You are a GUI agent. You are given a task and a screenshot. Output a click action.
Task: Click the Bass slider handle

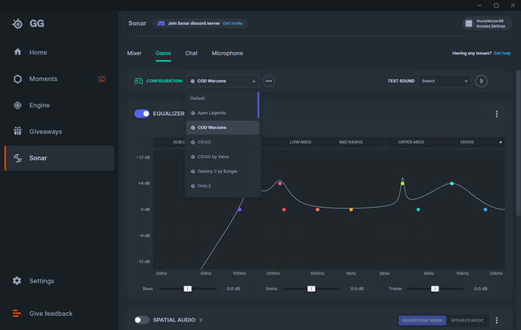click(x=187, y=289)
